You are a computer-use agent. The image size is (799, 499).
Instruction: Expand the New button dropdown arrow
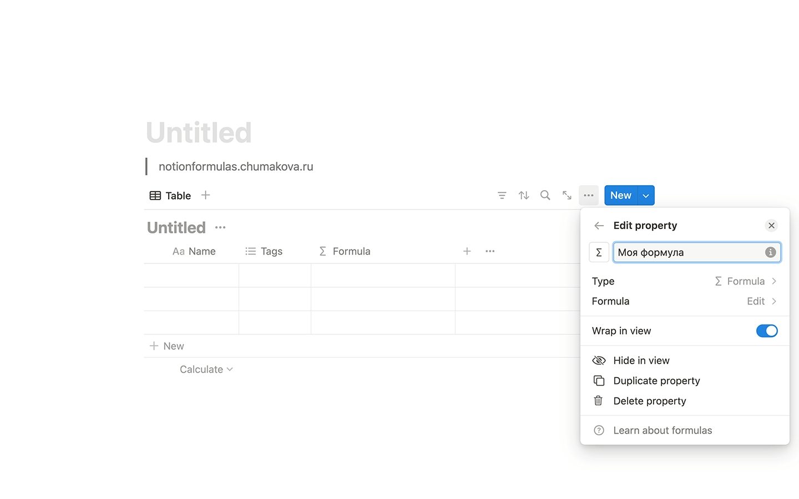pos(646,195)
